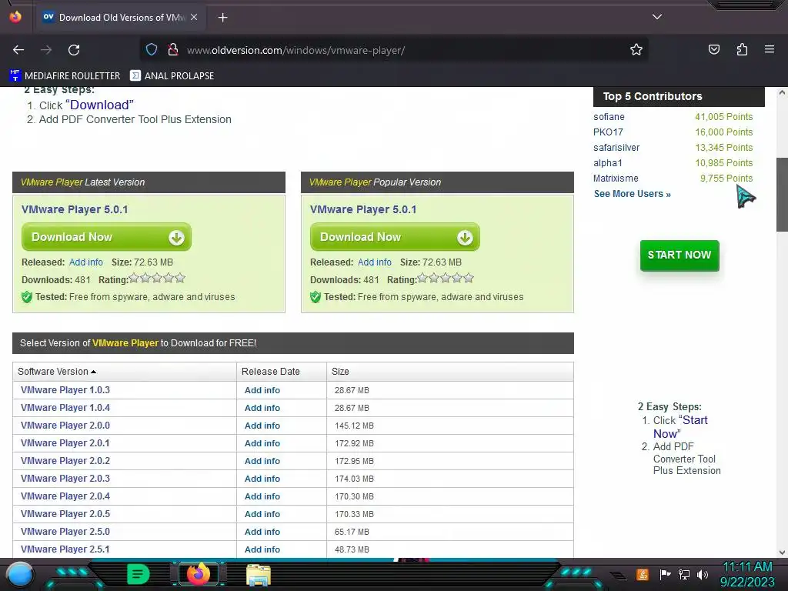Click the green START NOW button
Screen dimensions: 788x591
tap(679, 255)
